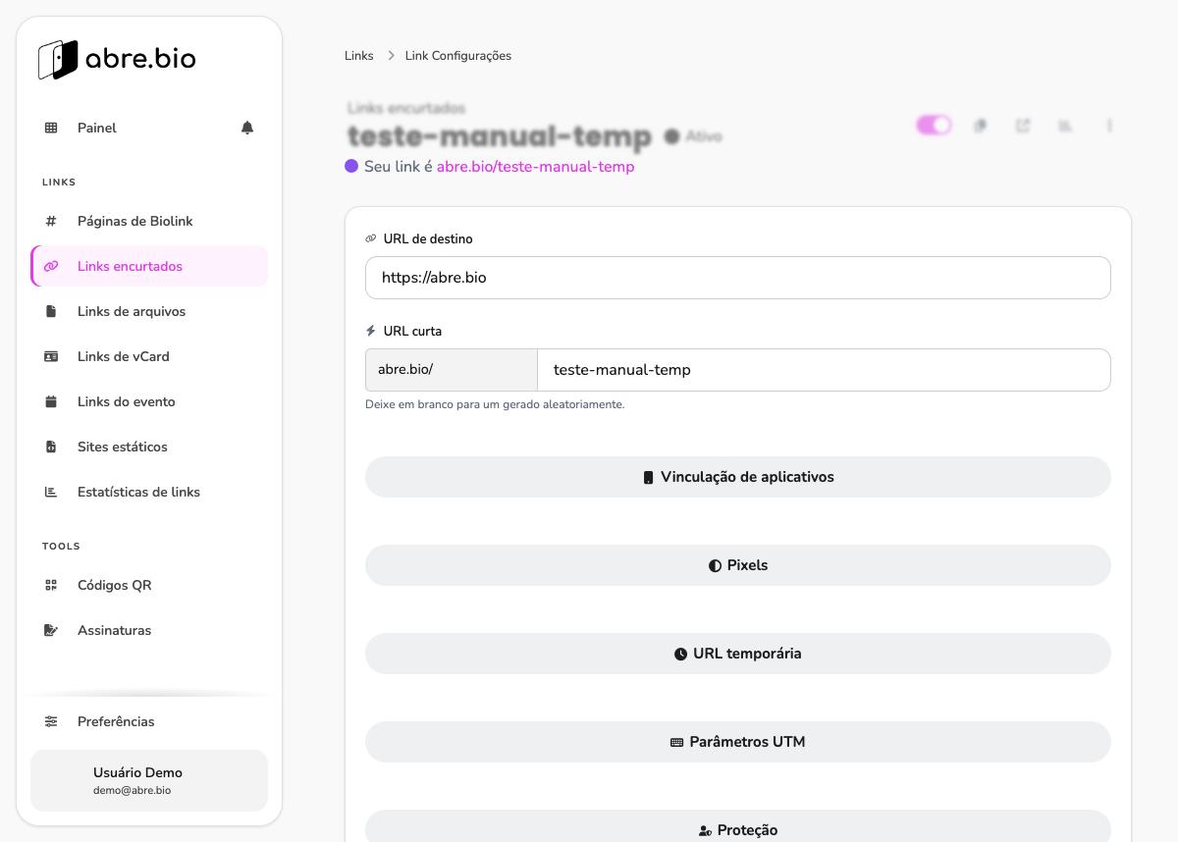Open notifications bell icon
Screen dimensions: 1178x842
(247, 128)
